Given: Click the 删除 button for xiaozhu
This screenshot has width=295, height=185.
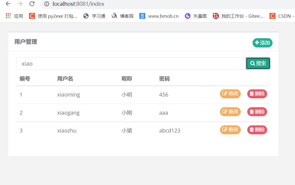Looking at the screenshot, I should point(257,130).
